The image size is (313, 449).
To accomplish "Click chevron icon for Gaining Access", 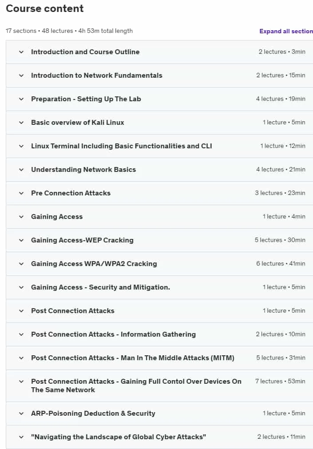I will coord(21,217).
